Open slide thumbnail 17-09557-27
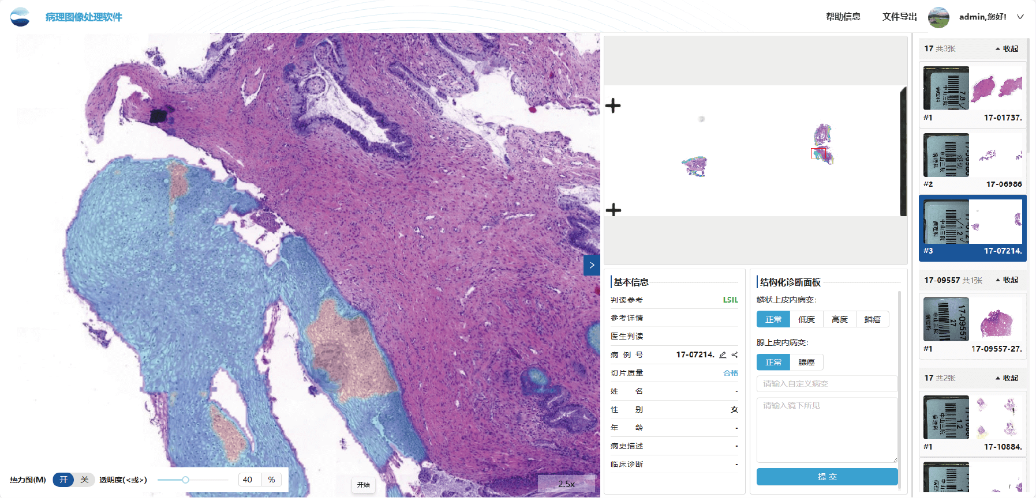1036x498 pixels. [973, 326]
